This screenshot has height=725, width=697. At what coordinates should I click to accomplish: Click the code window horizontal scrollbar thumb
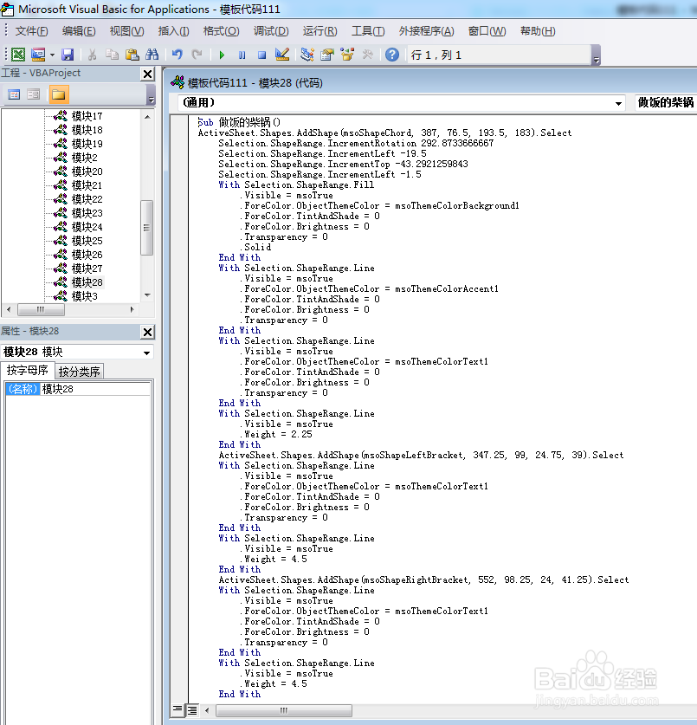click(284, 709)
